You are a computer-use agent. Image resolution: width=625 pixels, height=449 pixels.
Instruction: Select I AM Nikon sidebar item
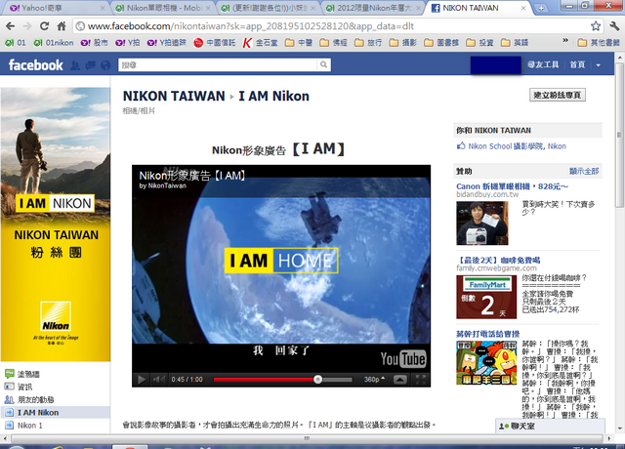[x=56, y=412]
